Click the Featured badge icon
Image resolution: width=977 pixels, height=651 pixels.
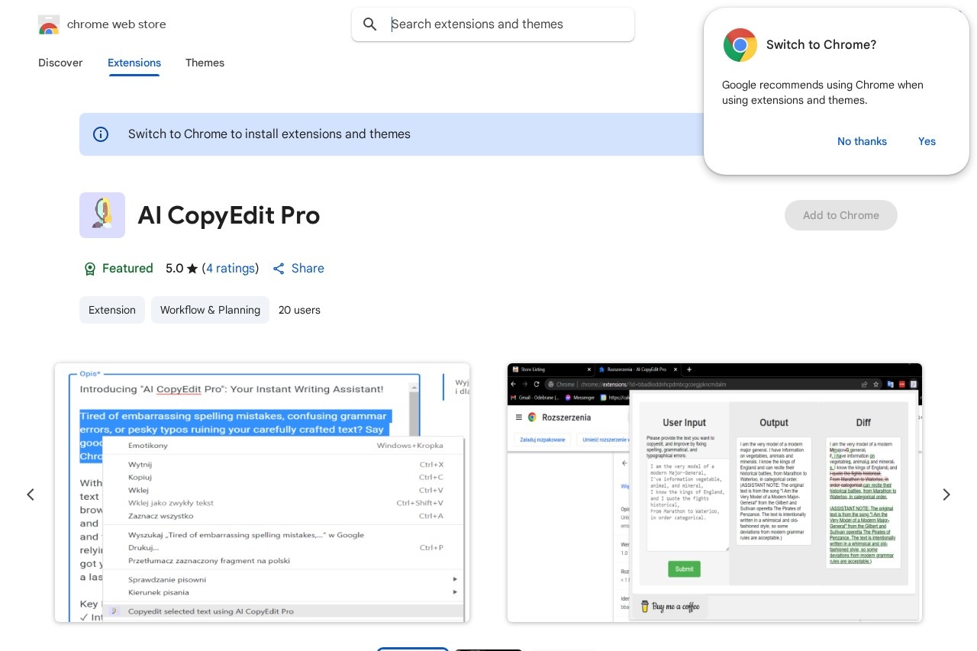click(90, 269)
